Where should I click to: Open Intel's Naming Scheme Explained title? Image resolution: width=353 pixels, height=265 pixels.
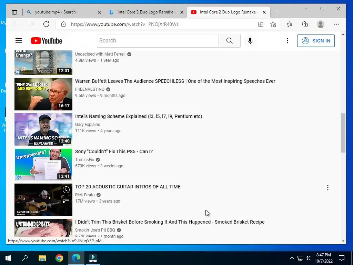[139, 116]
